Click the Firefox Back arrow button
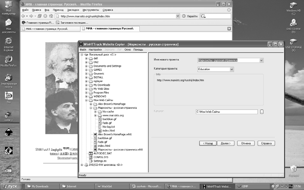The image size is (304, 190). 23,16
